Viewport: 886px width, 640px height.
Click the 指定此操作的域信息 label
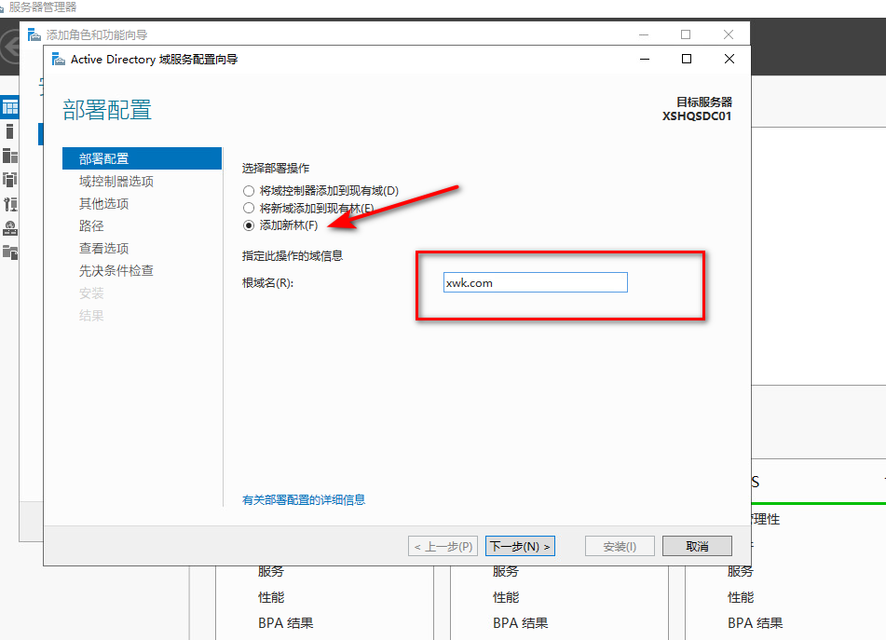click(293, 256)
